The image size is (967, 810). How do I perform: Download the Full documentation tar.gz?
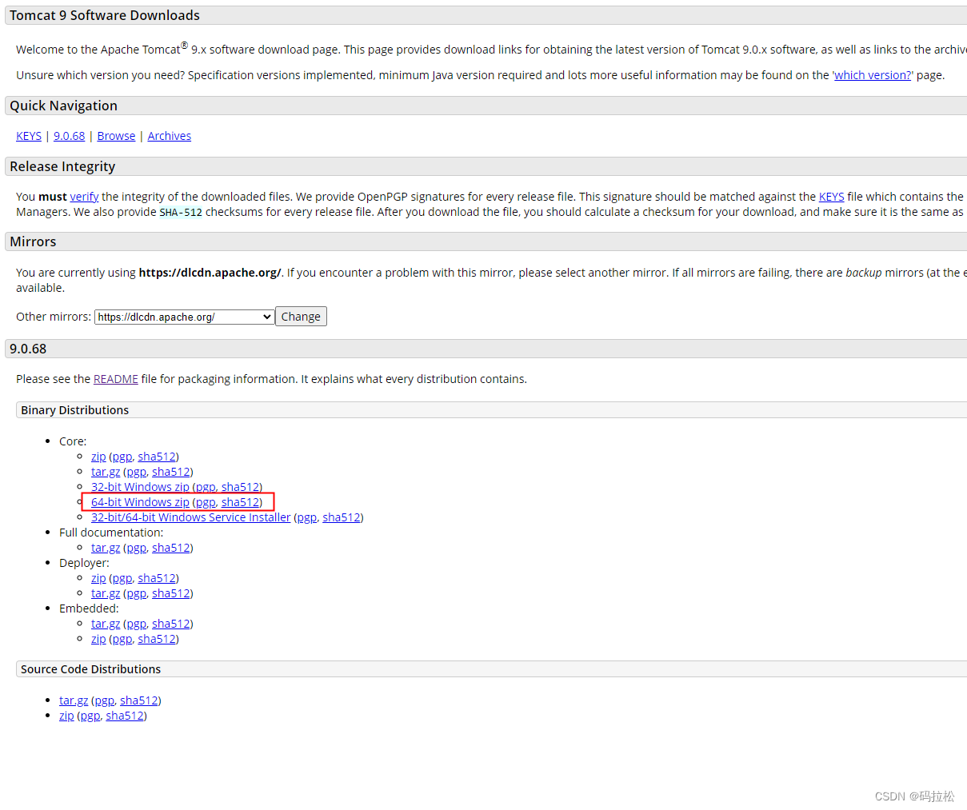pyautogui.click(x=106, y=548)
